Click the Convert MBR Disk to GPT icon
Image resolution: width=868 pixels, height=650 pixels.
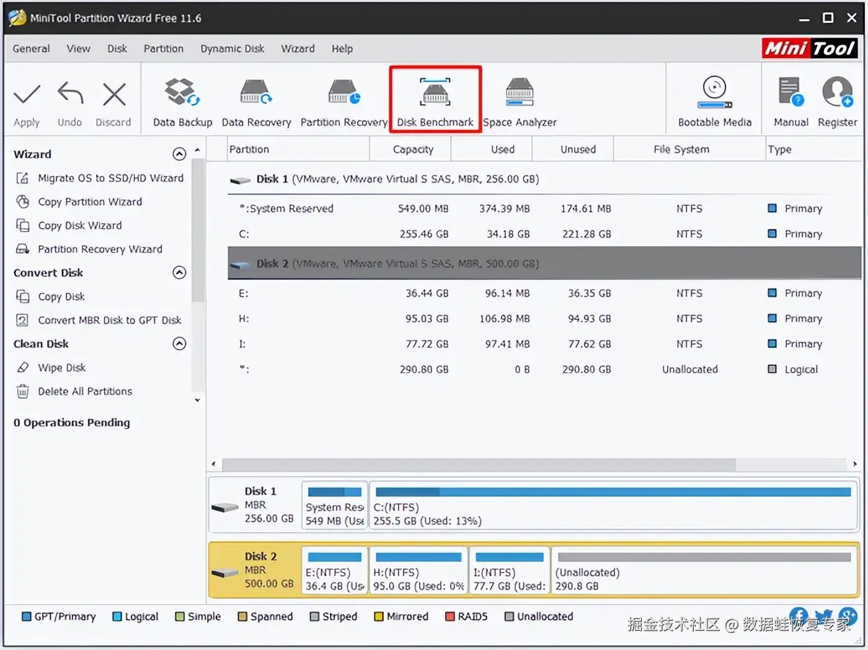[22, 320]
